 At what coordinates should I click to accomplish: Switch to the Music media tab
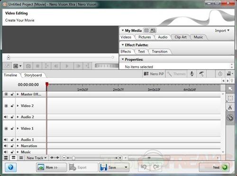pos(198,37)
